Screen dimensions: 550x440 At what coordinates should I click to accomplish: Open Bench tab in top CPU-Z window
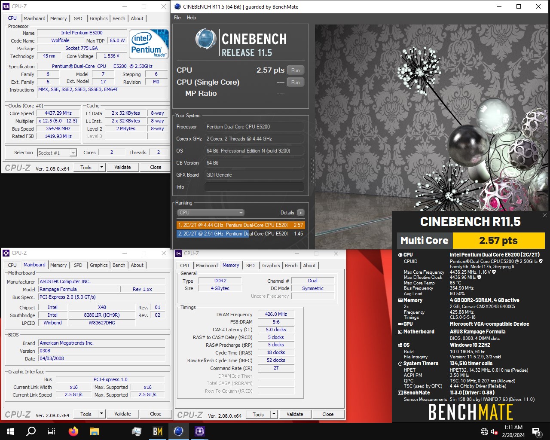(119, 18)
